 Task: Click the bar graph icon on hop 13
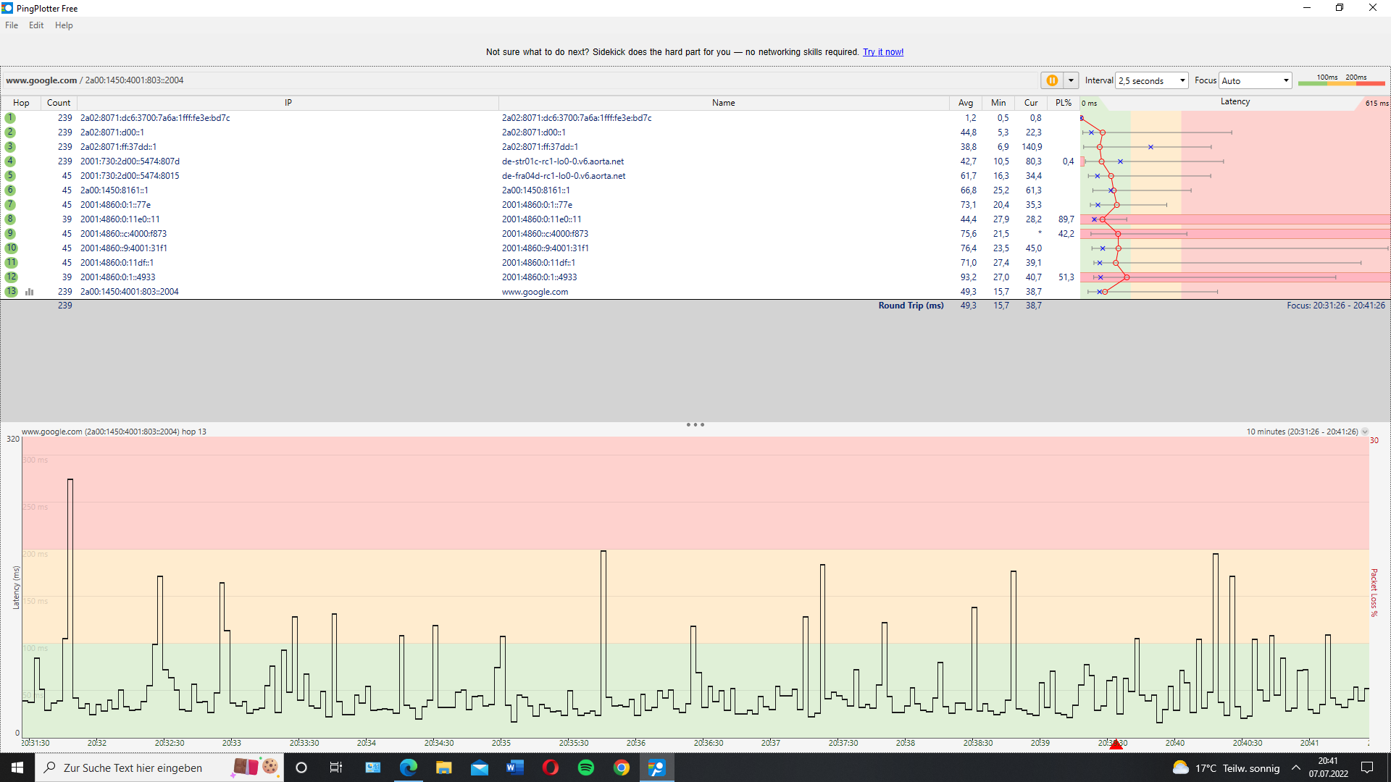coord(30,292)
